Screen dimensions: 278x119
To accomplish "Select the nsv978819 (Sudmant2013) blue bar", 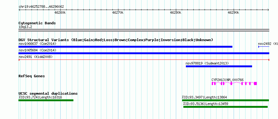I will click(219, 66).
